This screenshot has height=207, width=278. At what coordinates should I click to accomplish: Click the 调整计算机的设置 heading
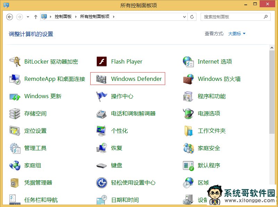31,34
